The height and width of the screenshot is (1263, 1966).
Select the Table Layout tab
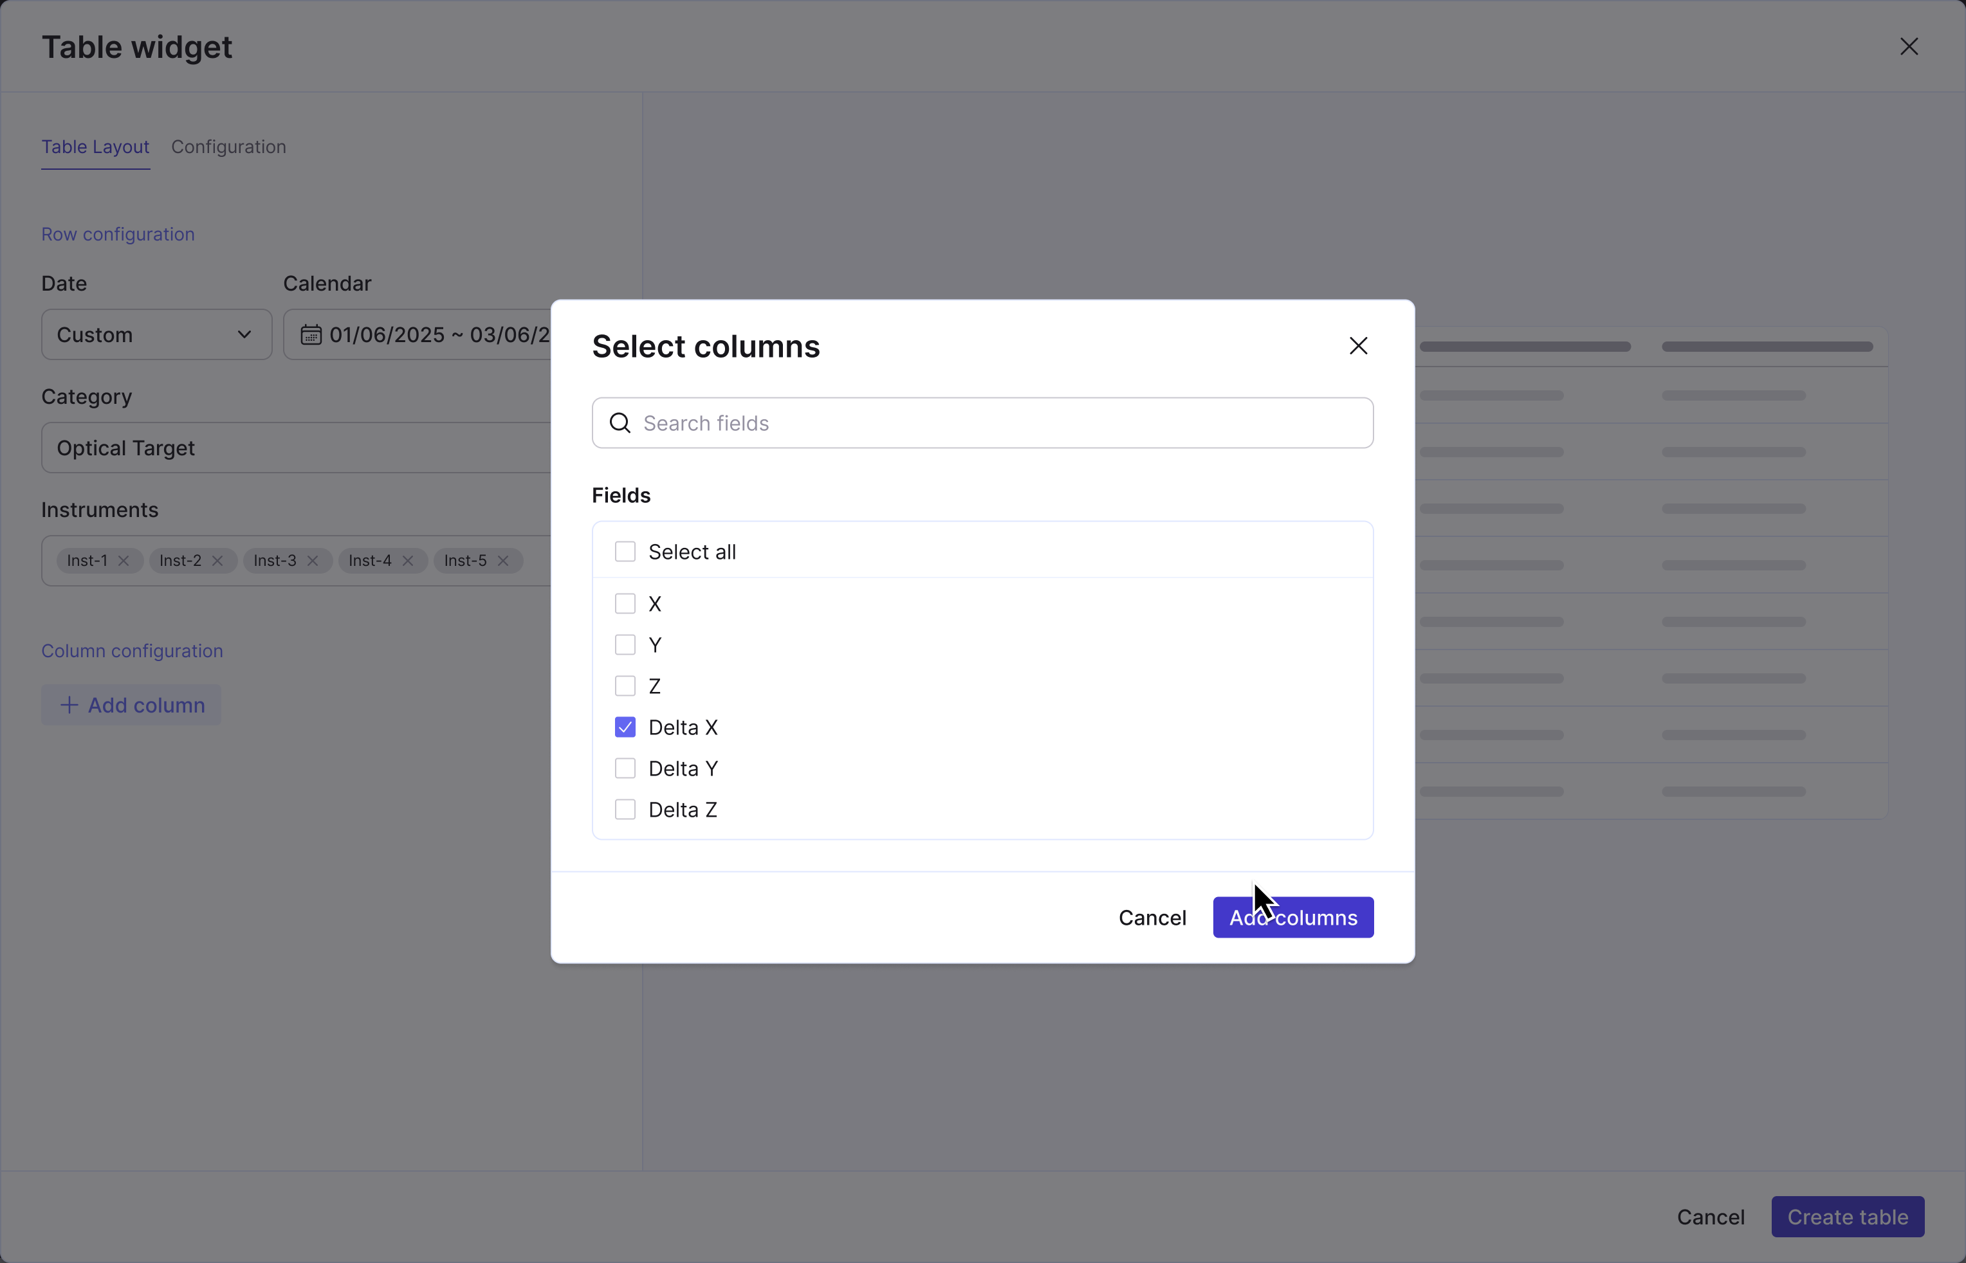pos(95,147)
